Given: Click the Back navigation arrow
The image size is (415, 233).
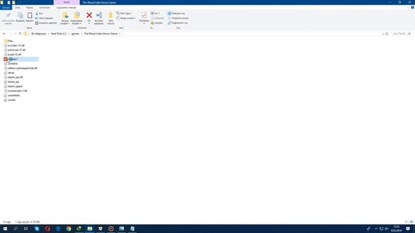Looking at the screenshot, I should pyautogui.click(x=4, y=34).
